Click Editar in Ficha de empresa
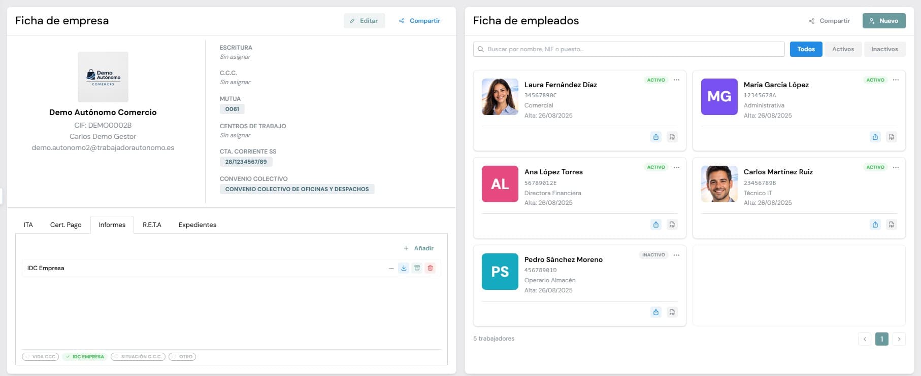The height and width of the screenshot is (376, 921). click(x=365, y=21)
